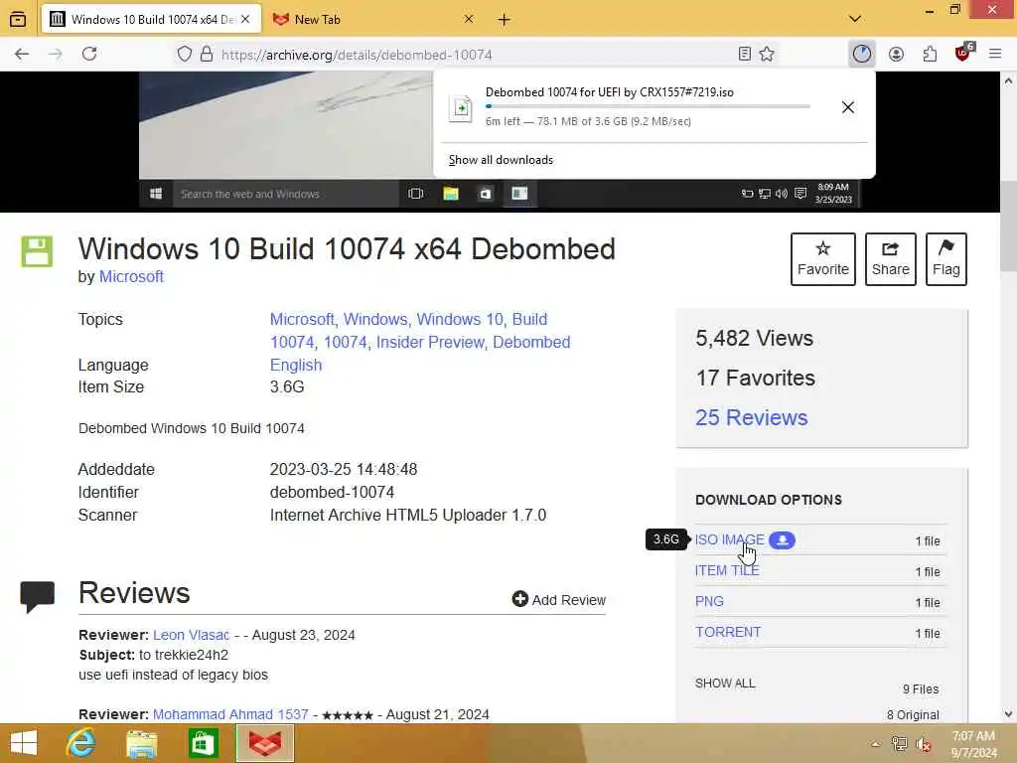Click the ISO IMAGE download arrow icon

(x=783, y=539)
